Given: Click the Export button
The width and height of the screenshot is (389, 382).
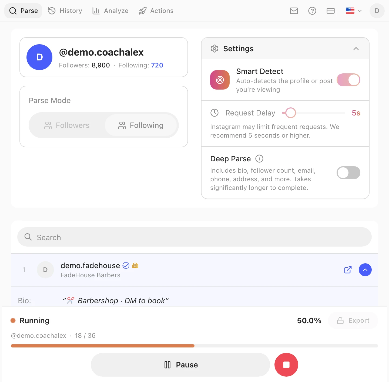Looking at the screenshot, I should (353, 320).
